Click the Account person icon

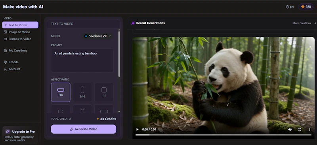point(5,69)
